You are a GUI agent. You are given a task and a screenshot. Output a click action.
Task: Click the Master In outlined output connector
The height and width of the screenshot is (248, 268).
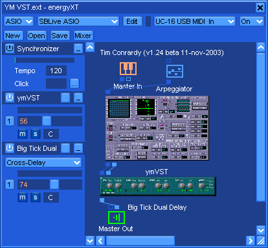tap(128, 79)
